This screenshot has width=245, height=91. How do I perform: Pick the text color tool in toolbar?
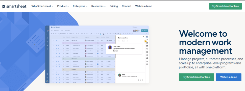(104, 34)
